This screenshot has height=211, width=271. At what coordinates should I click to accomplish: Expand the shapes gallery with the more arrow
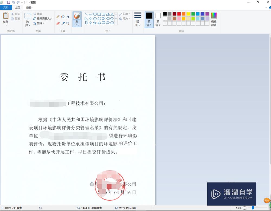(x=116, y=23)
